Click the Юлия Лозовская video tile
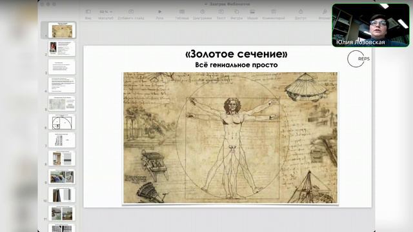This screenshot has width=413, height=232. 371,25
